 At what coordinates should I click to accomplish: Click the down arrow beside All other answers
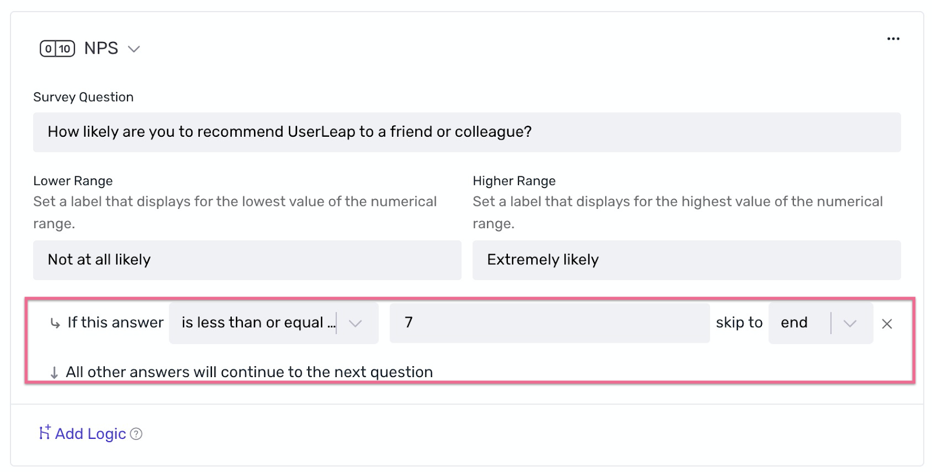point(54,372)
